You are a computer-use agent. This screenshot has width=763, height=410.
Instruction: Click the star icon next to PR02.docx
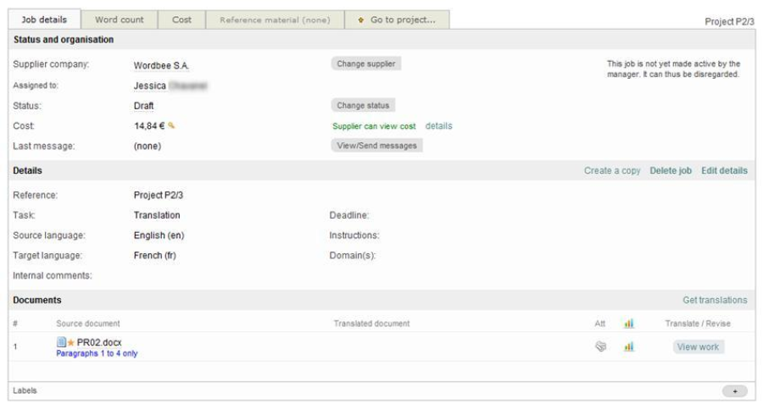71,342
